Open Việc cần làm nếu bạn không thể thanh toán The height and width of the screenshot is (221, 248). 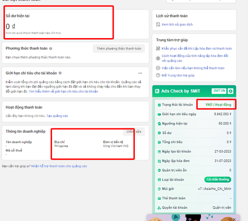click(x=193, y=68)
